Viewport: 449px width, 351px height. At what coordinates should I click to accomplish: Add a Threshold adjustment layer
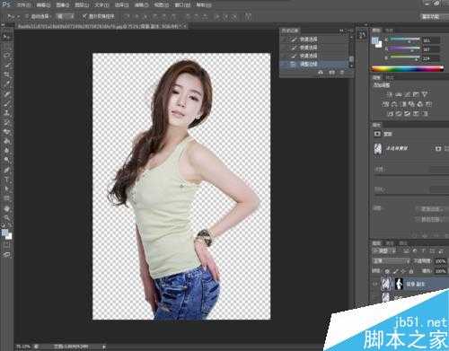point(407,114)
